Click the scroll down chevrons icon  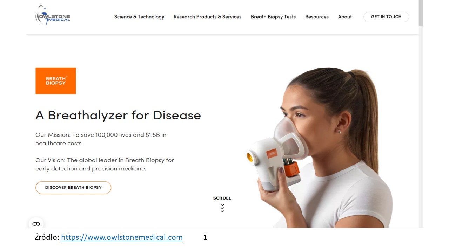[x=222, y=208]
